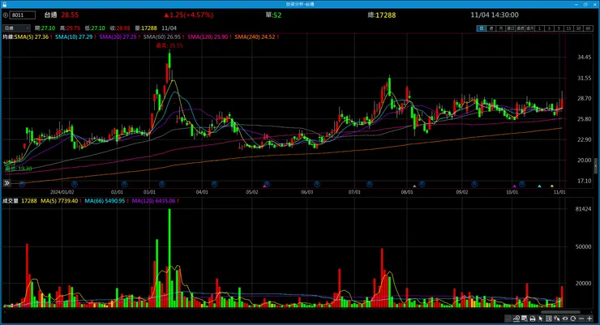Click the 台通 stock name

click(x=50, y=15)
